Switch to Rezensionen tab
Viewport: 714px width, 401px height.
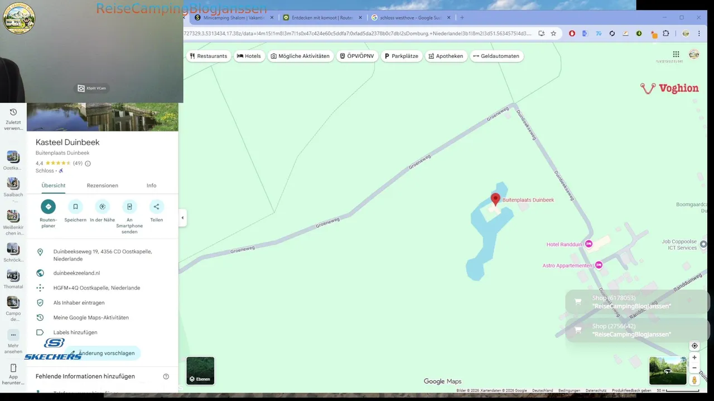tap(102, 185)
